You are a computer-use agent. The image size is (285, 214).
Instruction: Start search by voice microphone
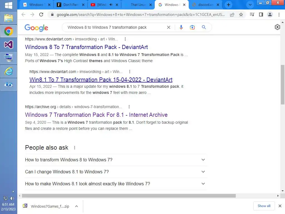[181, 27]
